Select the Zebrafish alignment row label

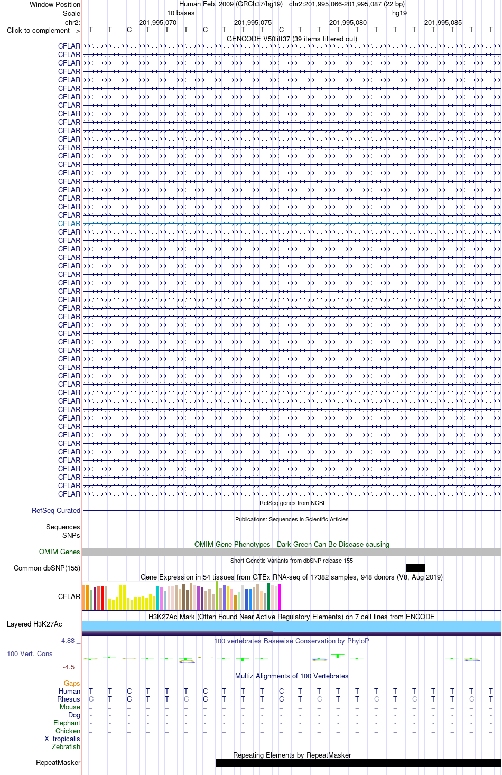[66, 746]
